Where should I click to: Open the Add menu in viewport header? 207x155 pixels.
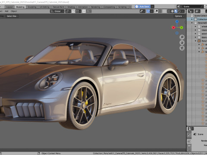[x=6, y=11]
